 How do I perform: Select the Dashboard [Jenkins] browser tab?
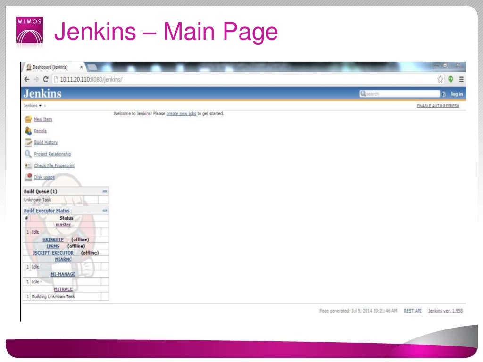pos(53,67)
